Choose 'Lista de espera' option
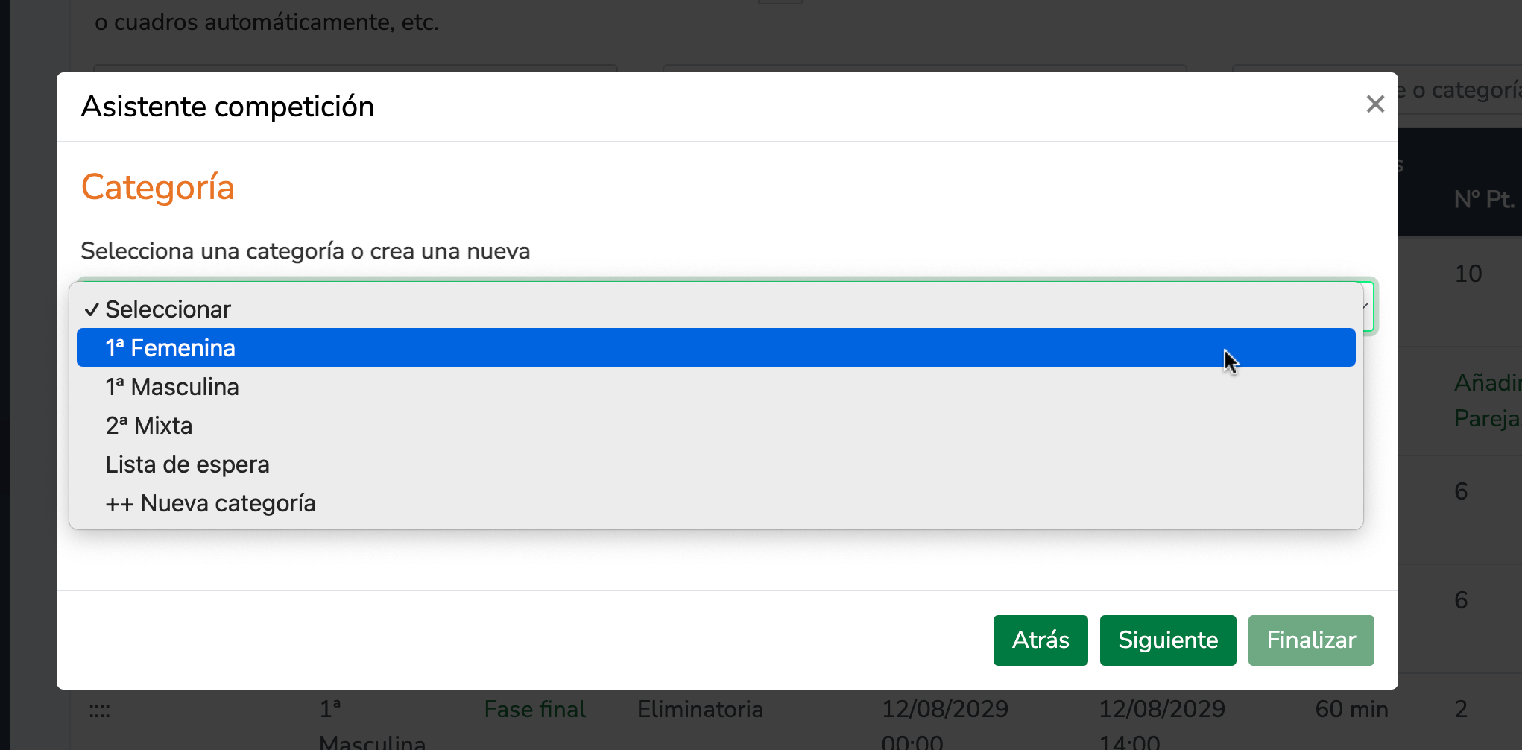 (187, 464)
